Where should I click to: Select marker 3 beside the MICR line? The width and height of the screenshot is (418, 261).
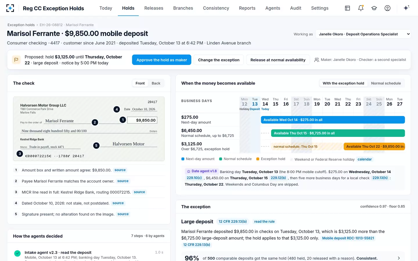pos(20,154)
